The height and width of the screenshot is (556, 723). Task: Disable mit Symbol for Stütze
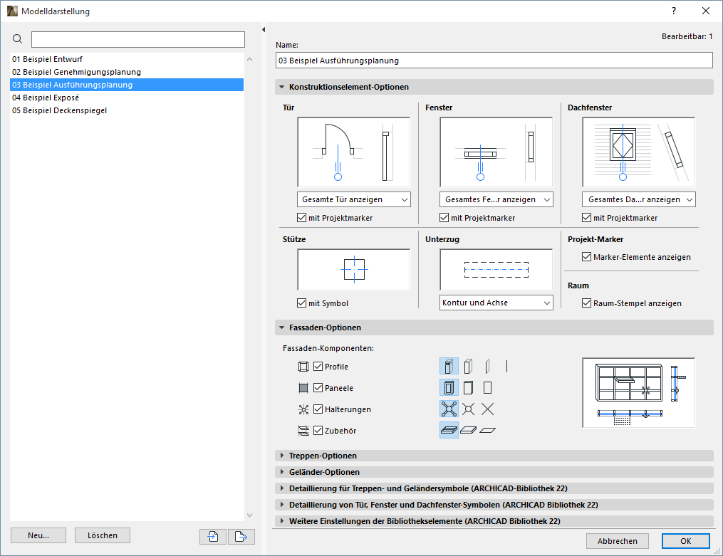tap(301, 303)
